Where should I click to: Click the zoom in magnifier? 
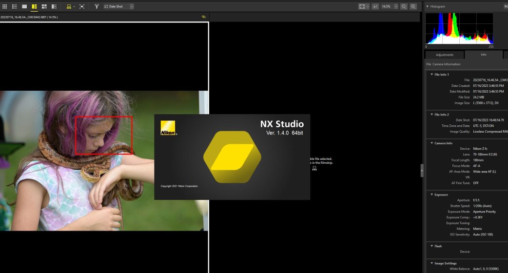[x=413, y=6]
